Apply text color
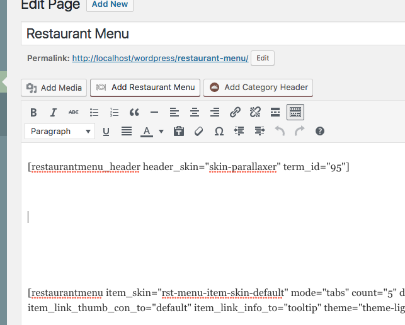Image resolution: width=405 pixels, height=325 pixels. [x=147, y=132]
